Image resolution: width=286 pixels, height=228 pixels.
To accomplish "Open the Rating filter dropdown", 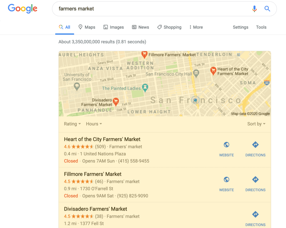I will [x=72, y=124].
